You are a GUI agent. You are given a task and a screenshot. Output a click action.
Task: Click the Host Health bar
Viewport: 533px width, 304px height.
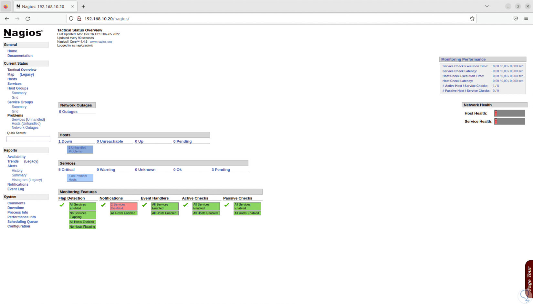[509, 113]
